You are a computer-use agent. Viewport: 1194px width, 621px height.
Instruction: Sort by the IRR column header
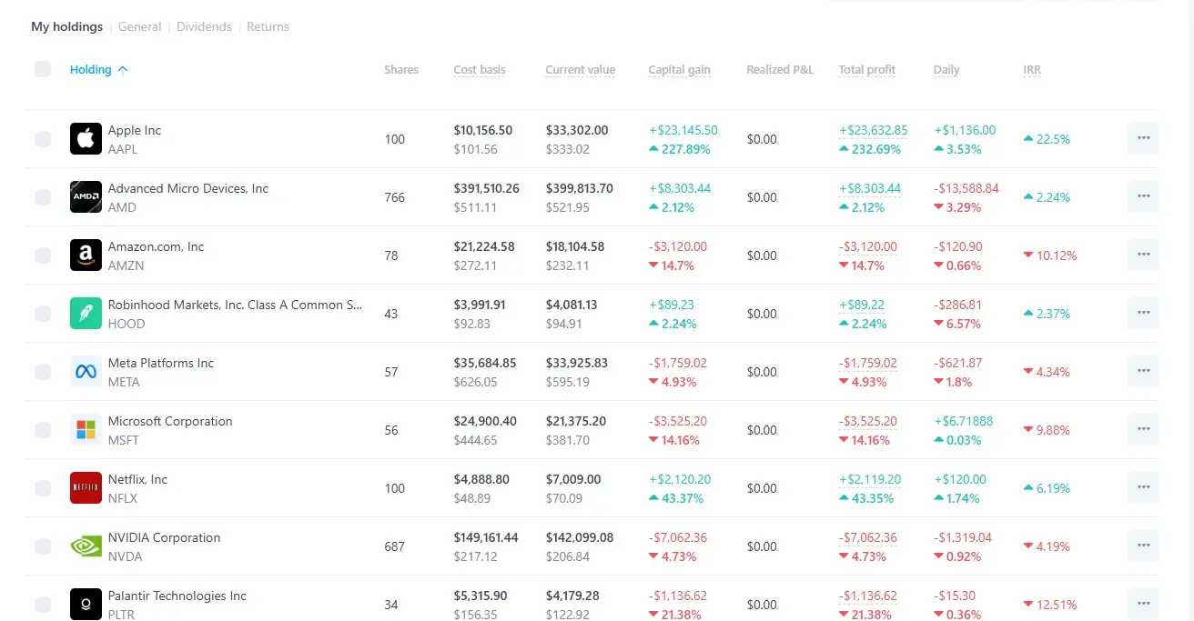[1032, 70]
